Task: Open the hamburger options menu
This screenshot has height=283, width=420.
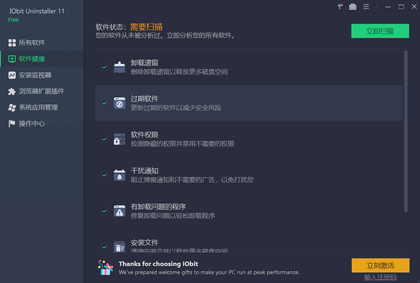Action: (366, 6)
